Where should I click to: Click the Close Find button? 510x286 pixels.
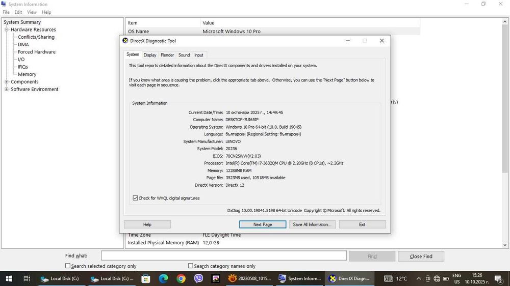[x=421, y=256]
